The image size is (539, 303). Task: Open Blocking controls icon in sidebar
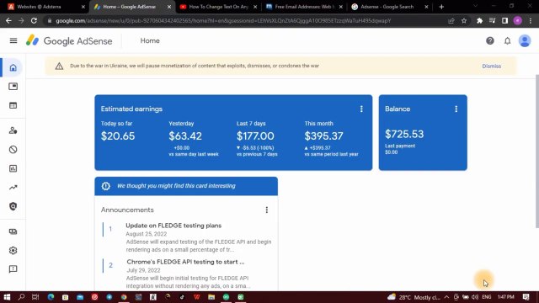click(x=13, y=150)
